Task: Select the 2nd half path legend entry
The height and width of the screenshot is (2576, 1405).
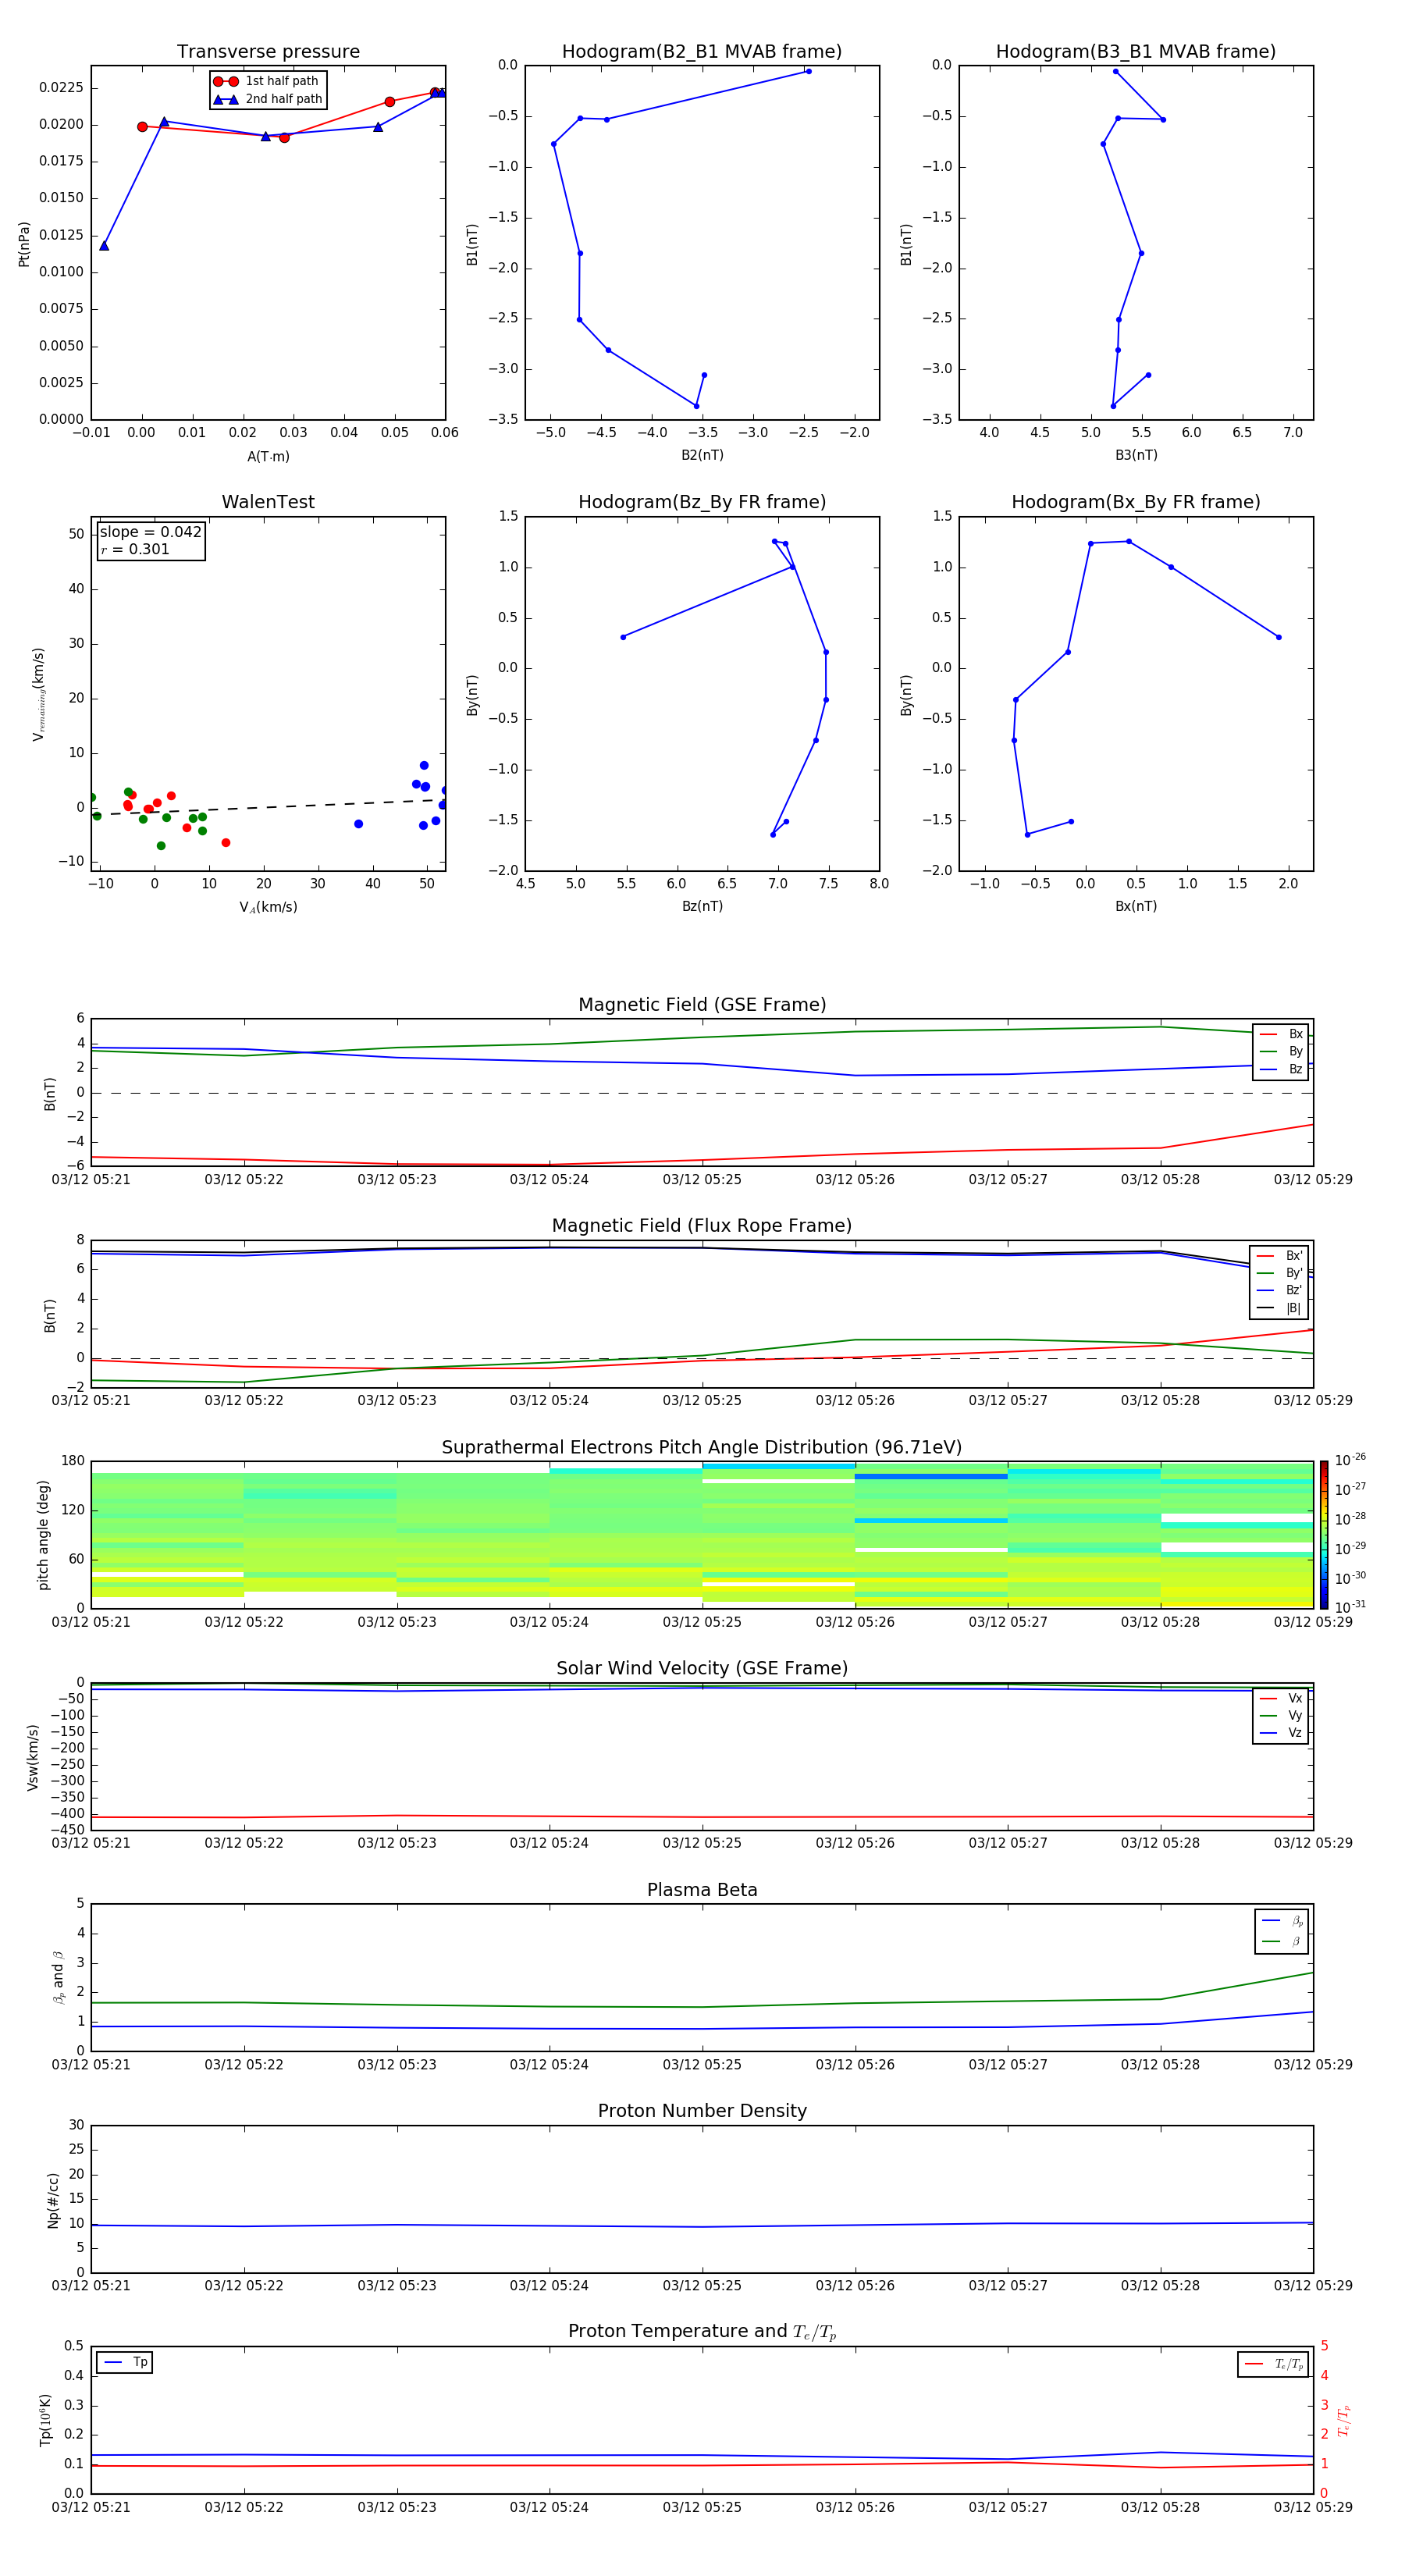Action: [267, 99]
